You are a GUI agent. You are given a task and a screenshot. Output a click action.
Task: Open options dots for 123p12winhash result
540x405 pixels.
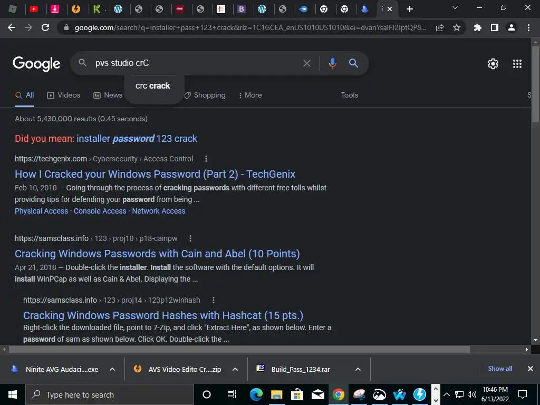click(x=213, y=300)
